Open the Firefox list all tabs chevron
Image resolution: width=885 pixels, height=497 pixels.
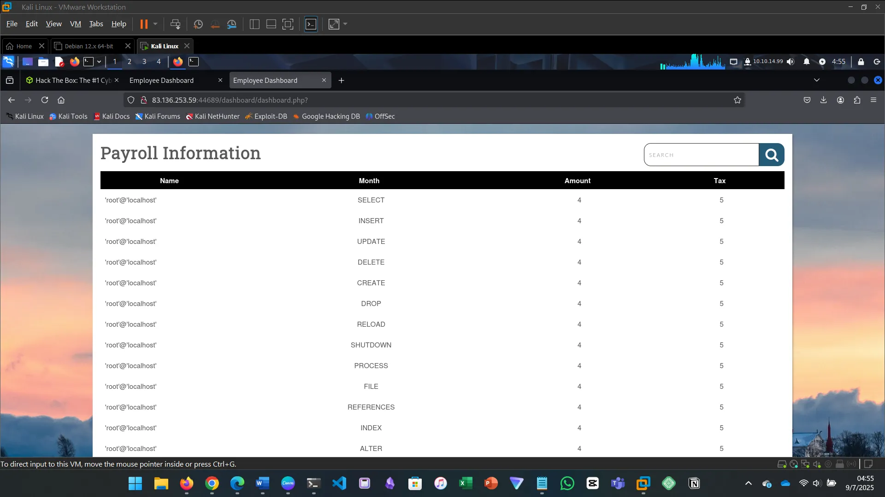816,80
